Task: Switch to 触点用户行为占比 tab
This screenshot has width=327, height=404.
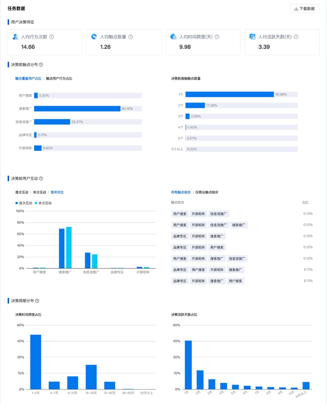Action: click(59, 79)
